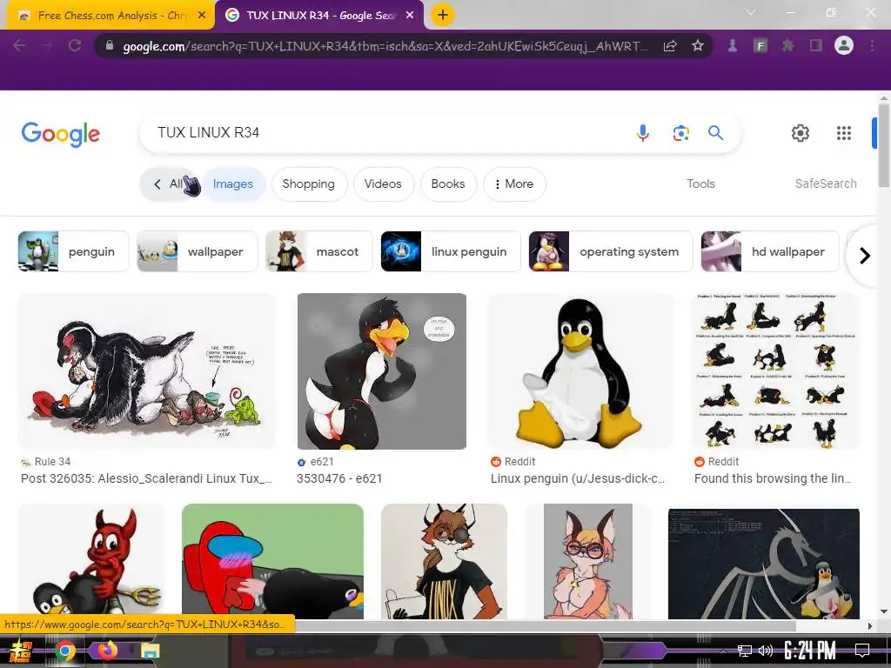
Task: Open Chrome from the taskbar
Action: click(x=64, y=651)
